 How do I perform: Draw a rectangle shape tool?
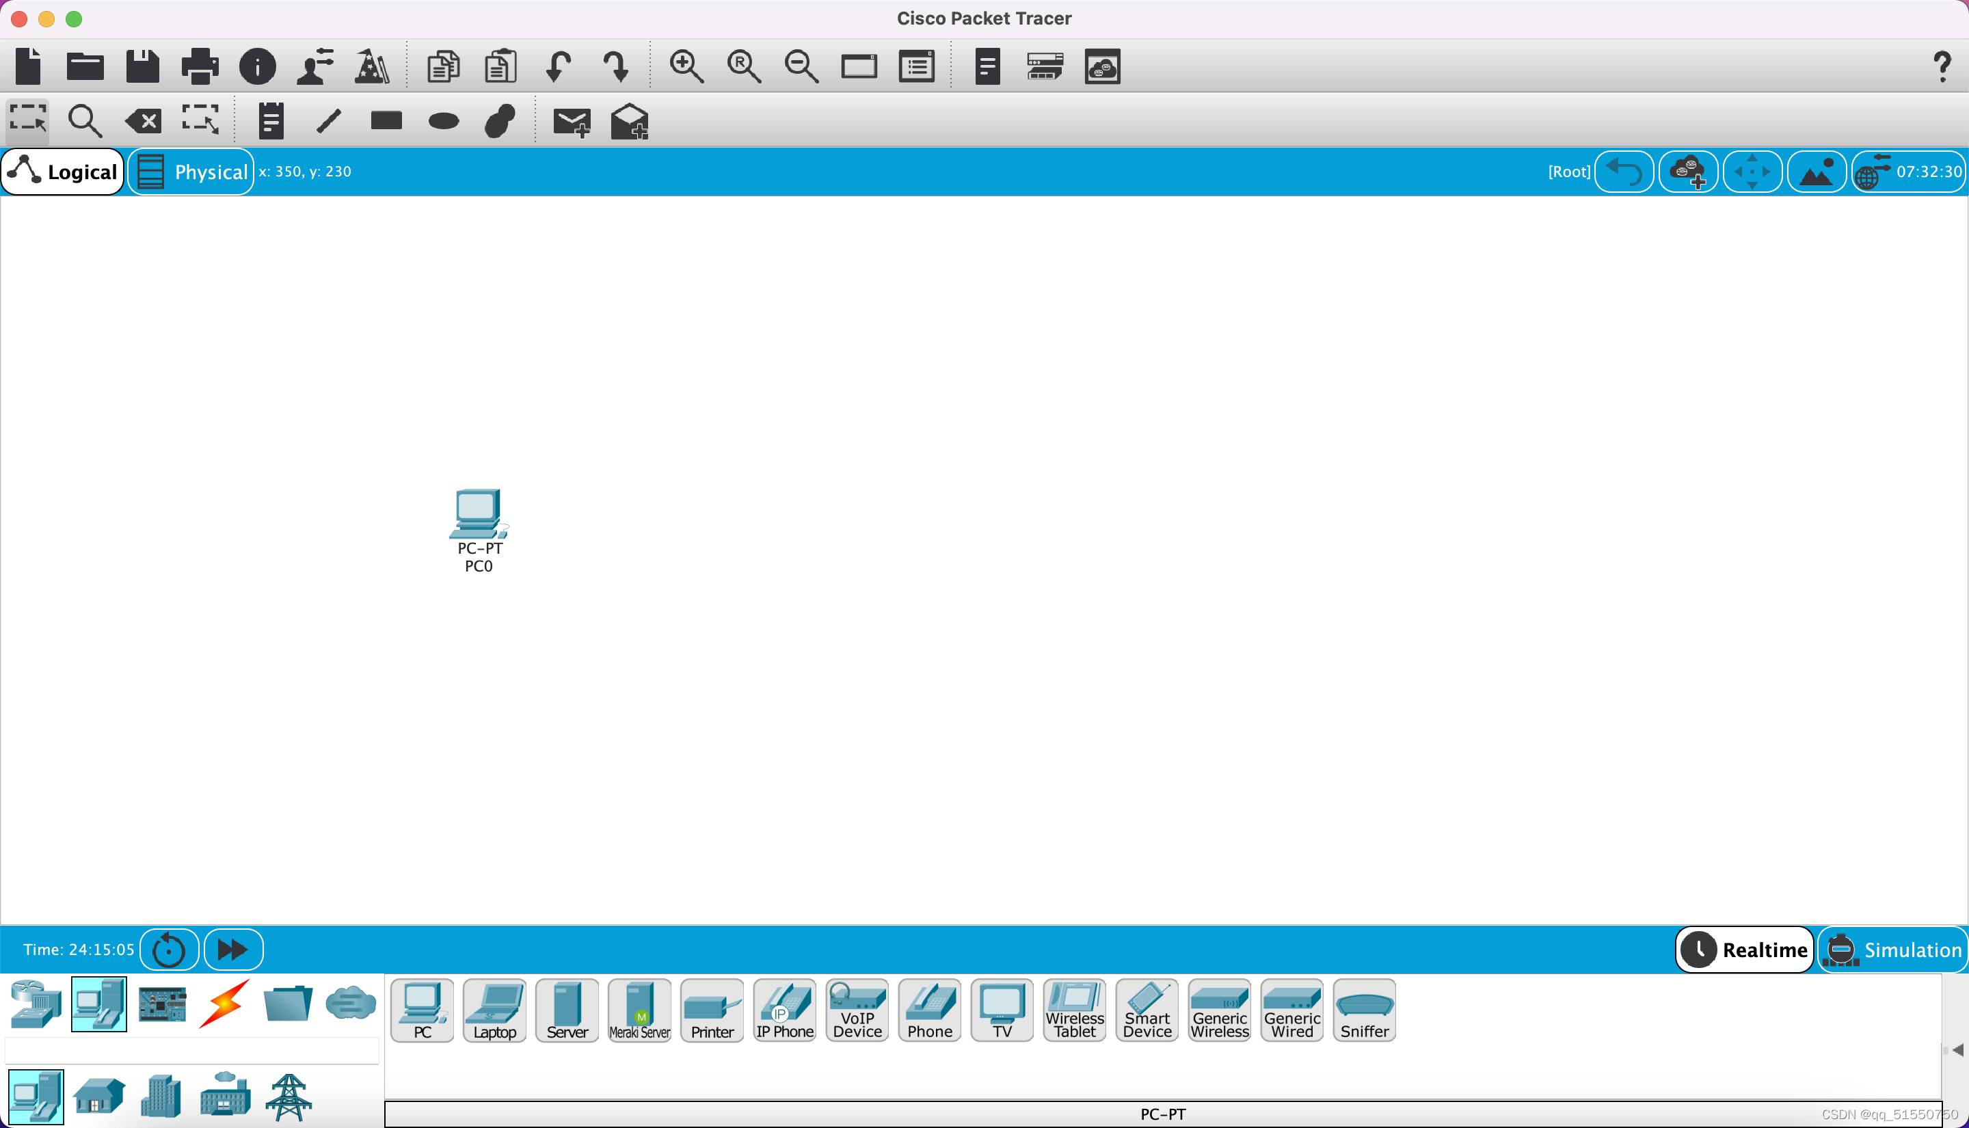coord(386,120)
